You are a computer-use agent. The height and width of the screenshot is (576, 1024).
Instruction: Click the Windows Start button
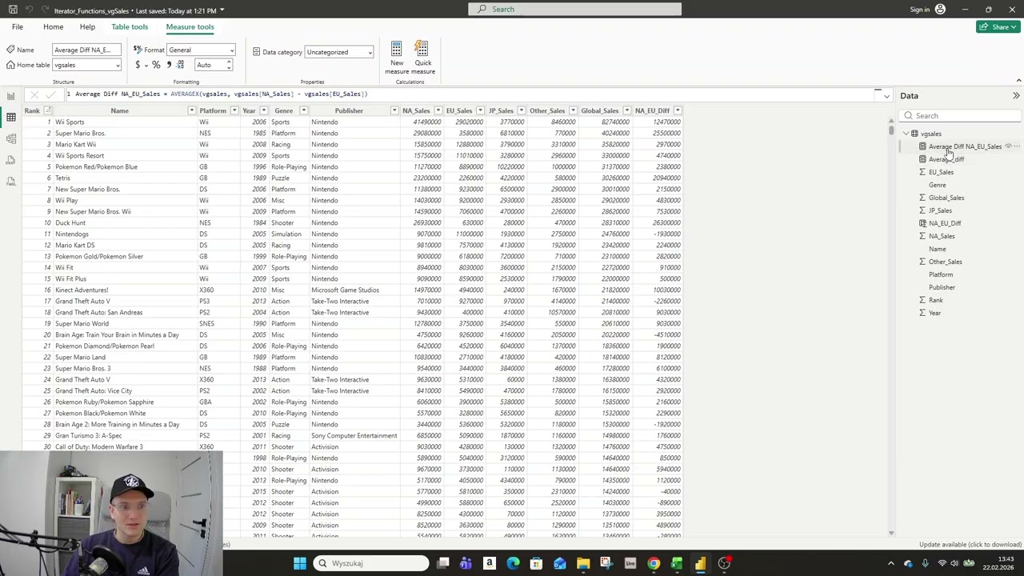(300, 563)
